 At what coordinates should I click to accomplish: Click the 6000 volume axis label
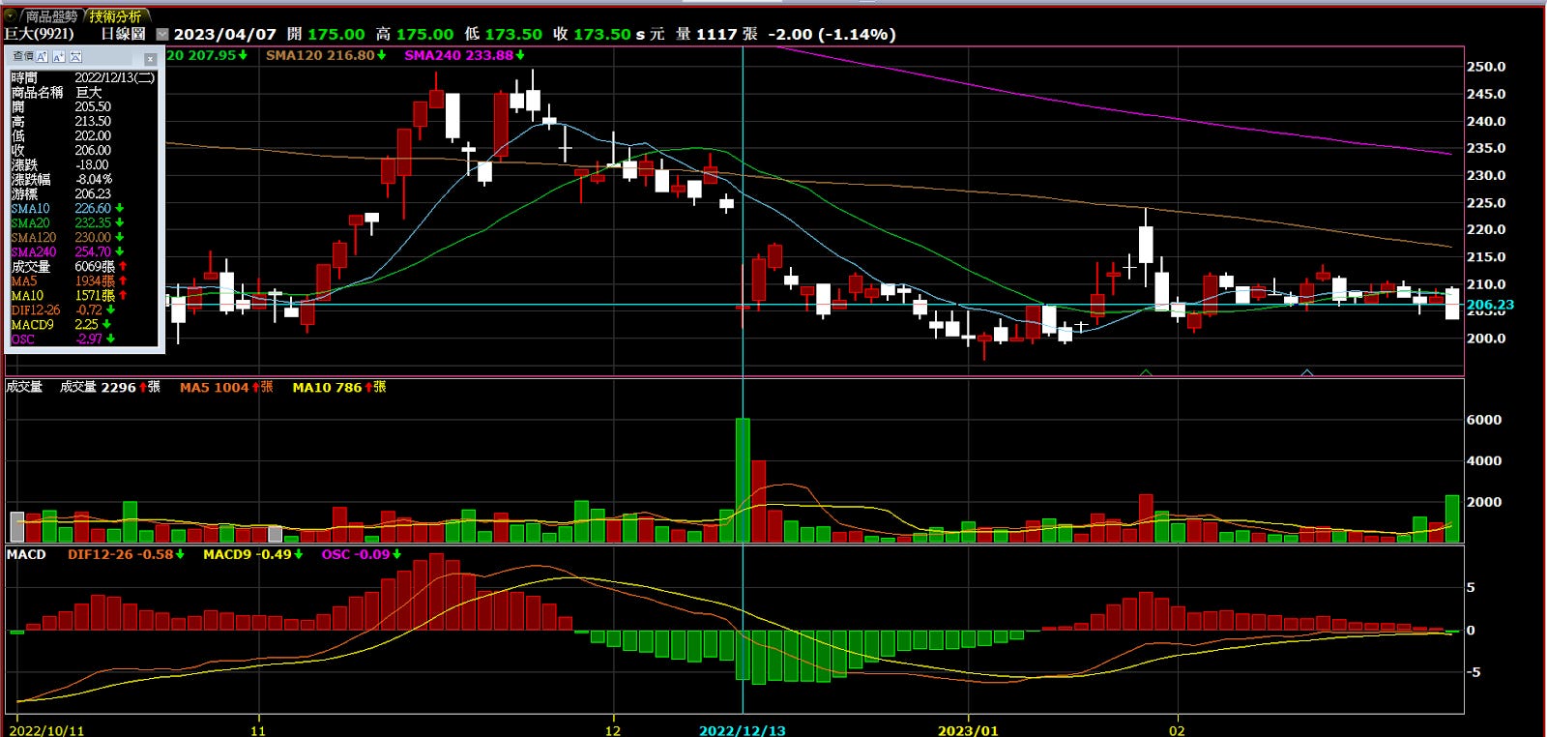(x=1484, y=420)
